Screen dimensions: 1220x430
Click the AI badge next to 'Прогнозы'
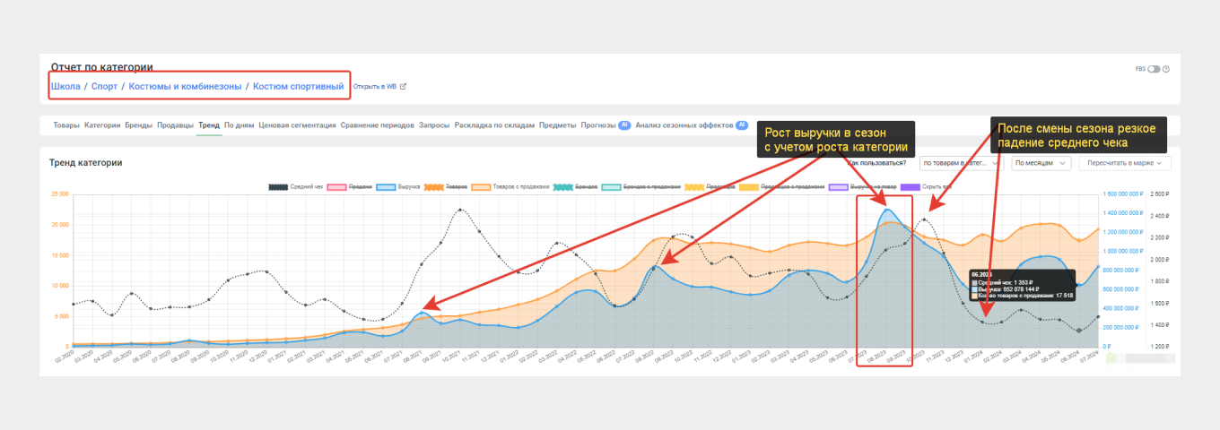624,125
